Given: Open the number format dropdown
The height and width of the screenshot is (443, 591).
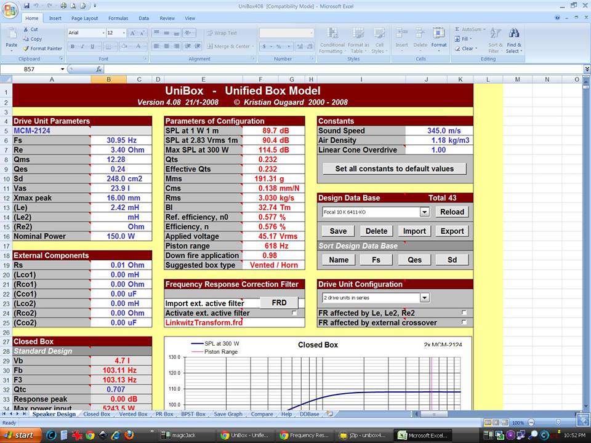Looking at the screenshot, I should tap(312, 33).
